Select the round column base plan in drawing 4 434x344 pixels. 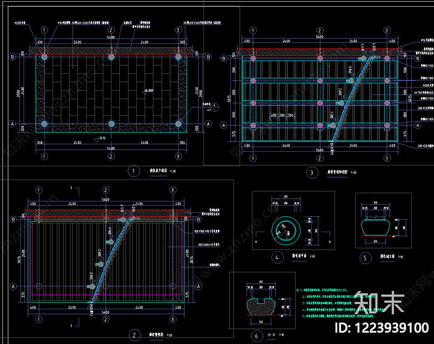pos(286,230)
